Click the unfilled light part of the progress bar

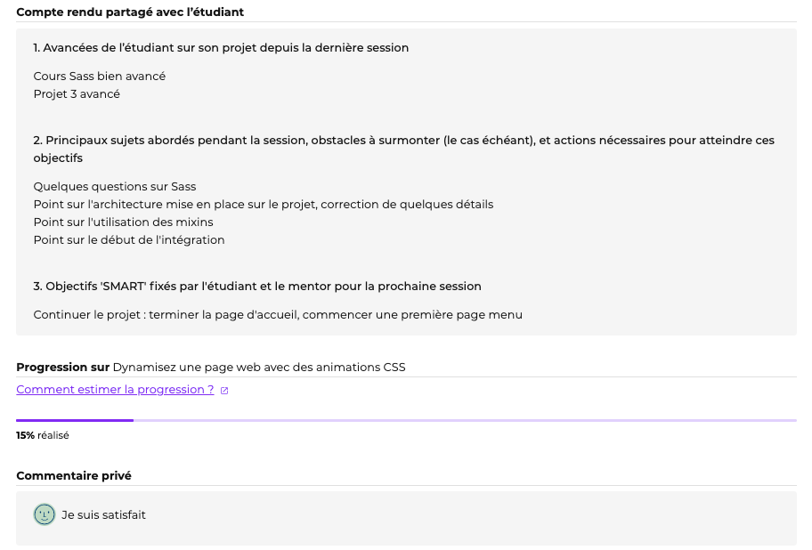tap(463, 420)
